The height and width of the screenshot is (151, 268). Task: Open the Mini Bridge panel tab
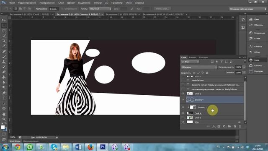[15, 141]
